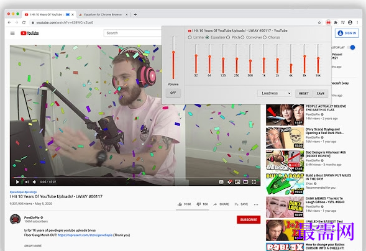This screenshot has width=366, height=251.
Task: Dislike the video with 10K dislikes
Action: [202, 204]
